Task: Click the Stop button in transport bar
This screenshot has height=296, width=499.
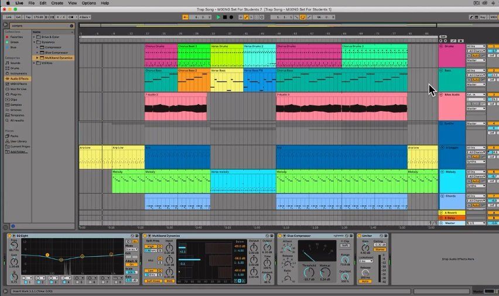Action: tap(225, 18)
